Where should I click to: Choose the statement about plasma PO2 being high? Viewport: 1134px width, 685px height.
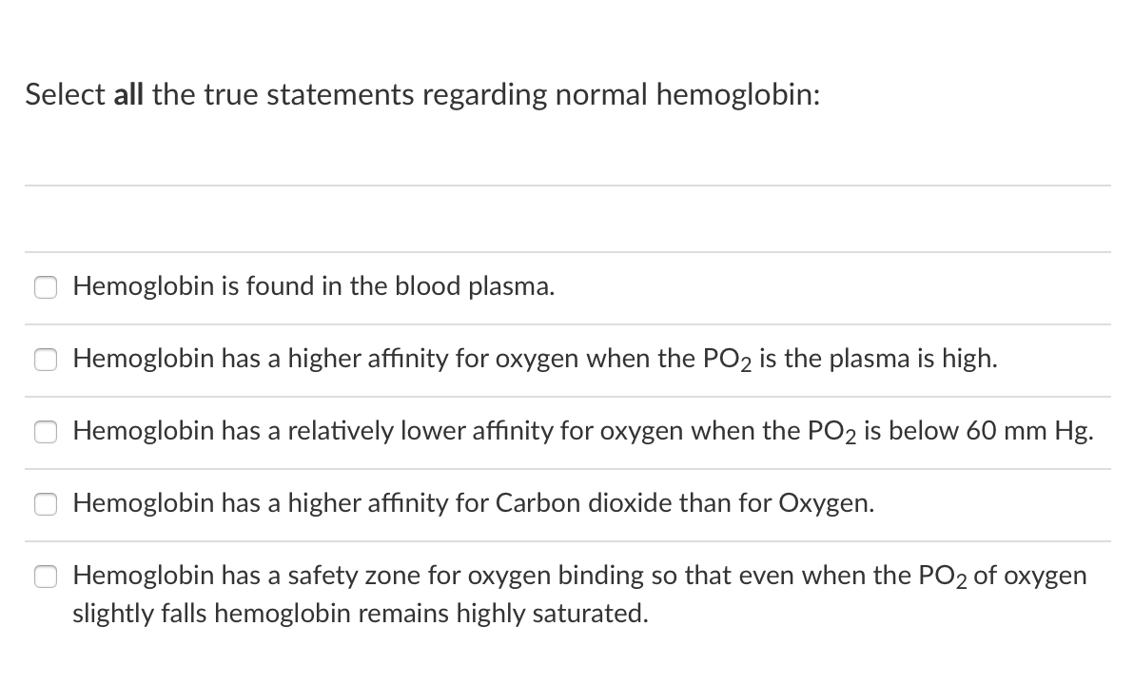pyautogui.click(x=536, y=359)
